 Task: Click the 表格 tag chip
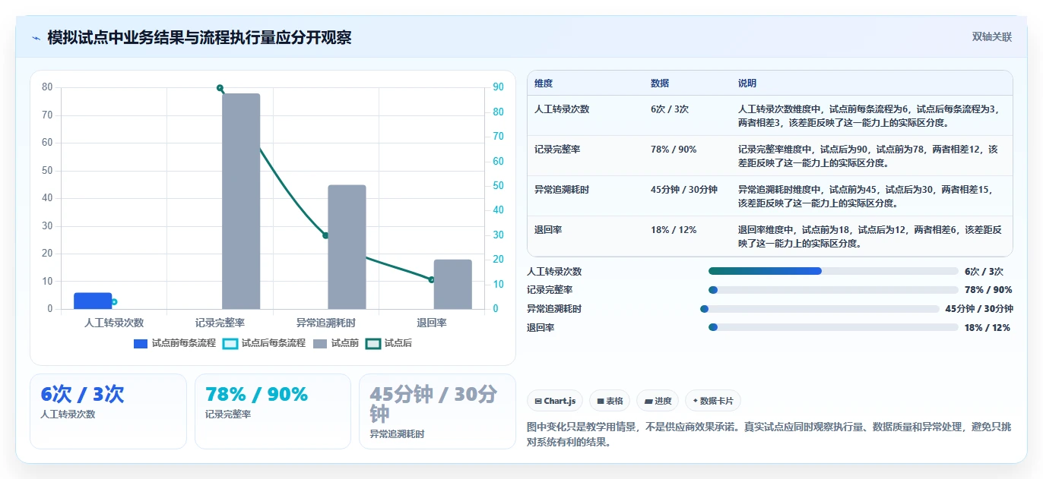(x=610, y=401)
